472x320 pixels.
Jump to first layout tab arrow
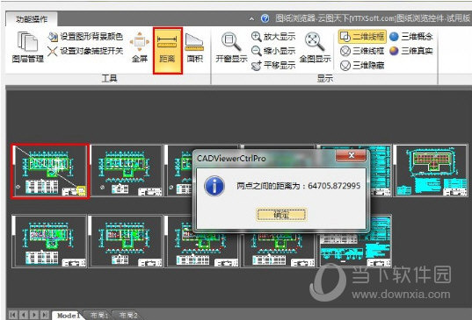pos(13,315)
